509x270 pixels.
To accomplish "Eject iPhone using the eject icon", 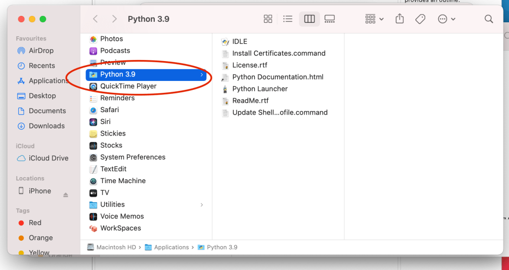I will (66, 195).
